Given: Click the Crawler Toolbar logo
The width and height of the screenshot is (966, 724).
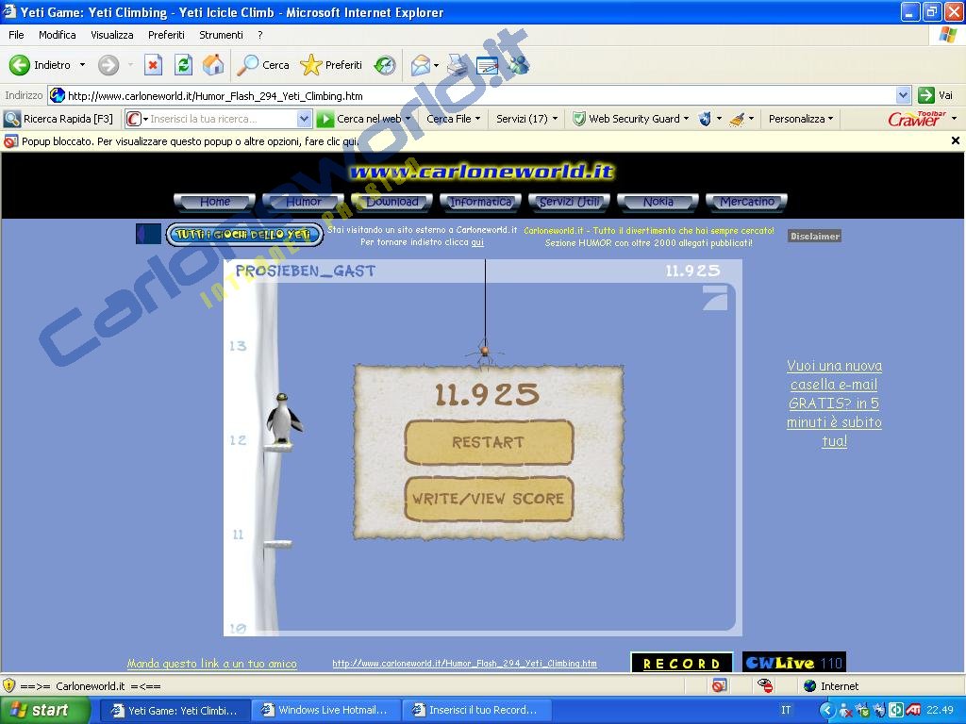Looking at the screenshot, I should [x=917, y=119].
